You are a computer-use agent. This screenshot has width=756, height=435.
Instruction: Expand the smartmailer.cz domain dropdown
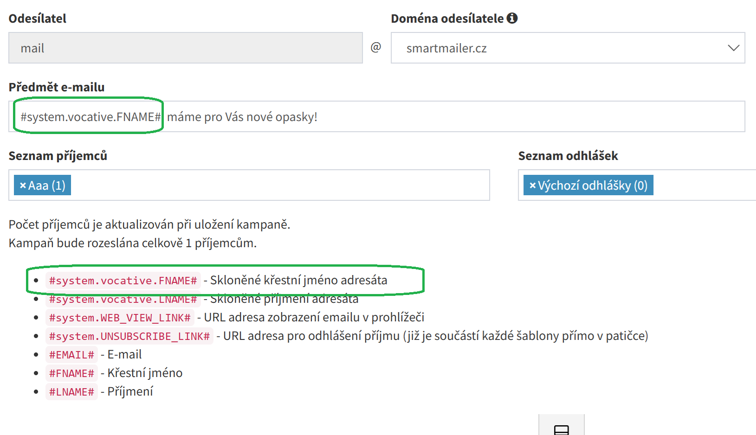coord(733,48)
